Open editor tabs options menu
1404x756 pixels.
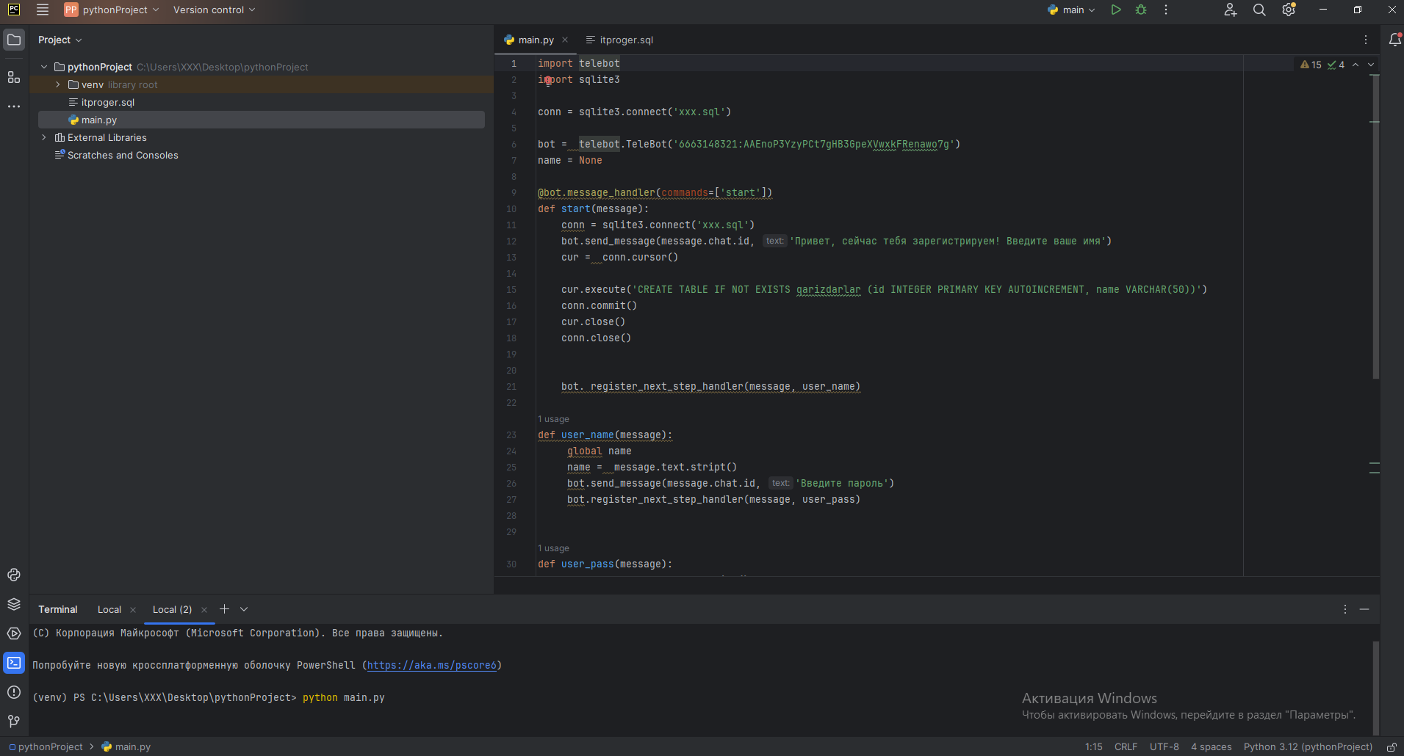(x=1366, y=40)
